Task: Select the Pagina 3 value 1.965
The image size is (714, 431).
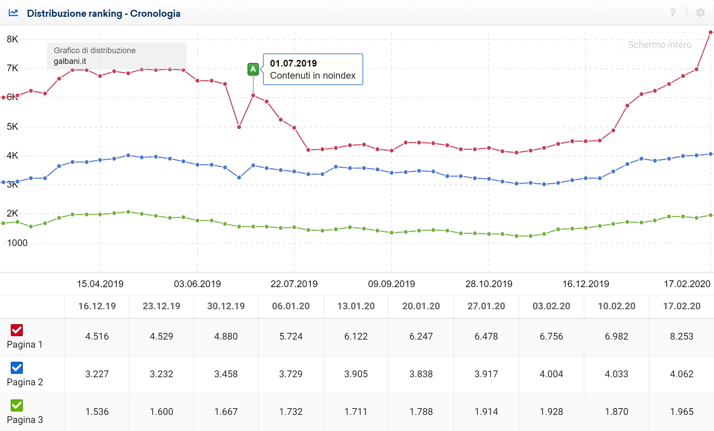Action: point(682,412)
